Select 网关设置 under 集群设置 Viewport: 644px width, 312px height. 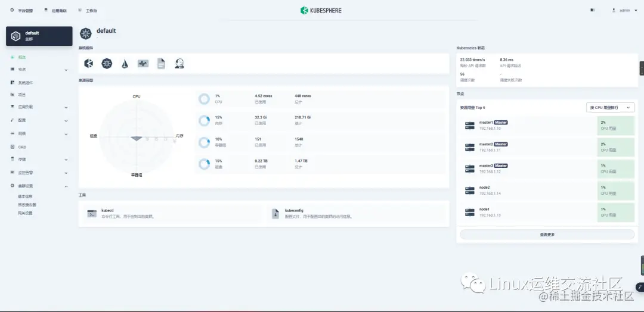(x=24, y=213)
